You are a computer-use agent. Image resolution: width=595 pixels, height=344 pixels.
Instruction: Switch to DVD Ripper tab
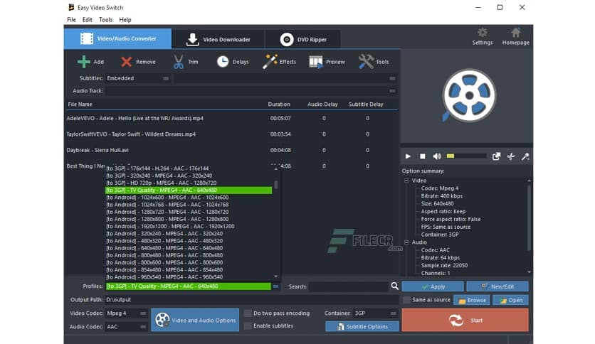click(x=302, y=39)
